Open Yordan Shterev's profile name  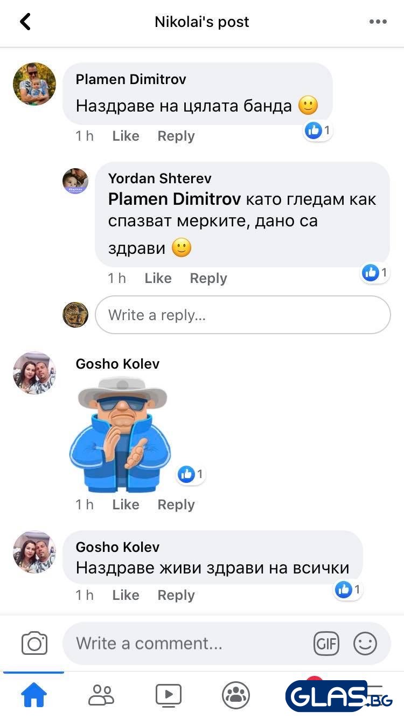[160, 178]
